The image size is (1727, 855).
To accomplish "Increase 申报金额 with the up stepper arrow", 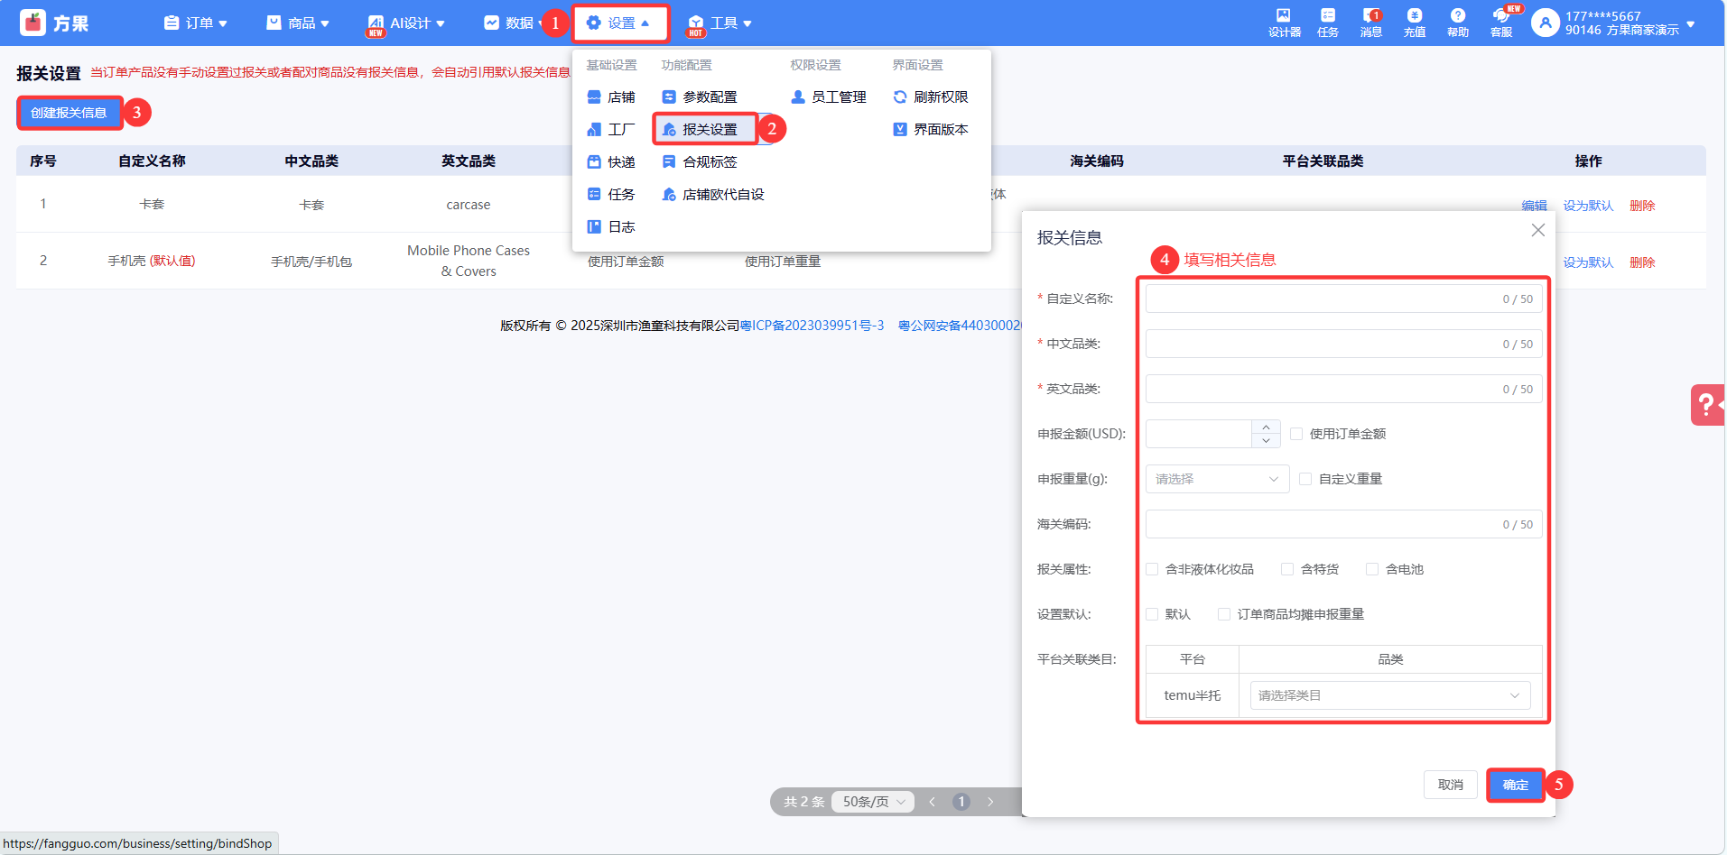I will [x=1266, y=427].
